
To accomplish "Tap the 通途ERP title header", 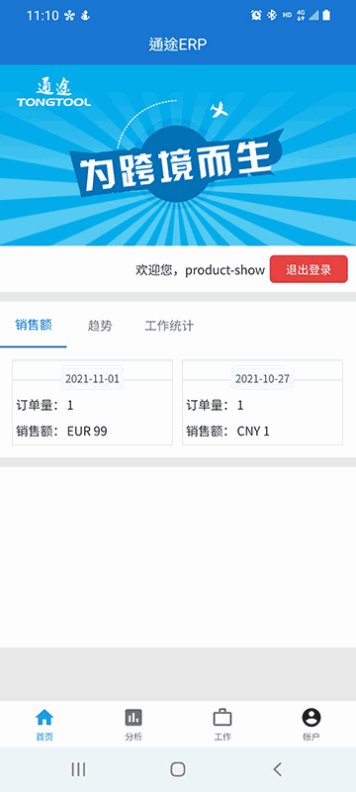I will point(178,45).
